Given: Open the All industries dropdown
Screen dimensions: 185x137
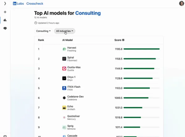Looking at the screenshot, I should (x=64, y=31).
